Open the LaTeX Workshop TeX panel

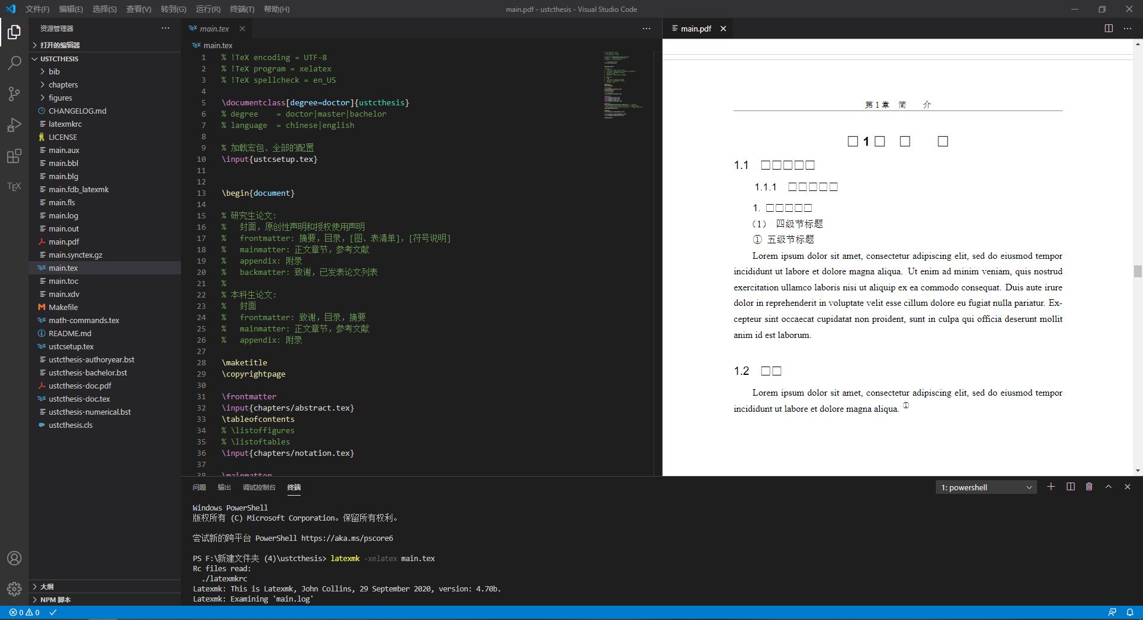(x=14, y=187)
